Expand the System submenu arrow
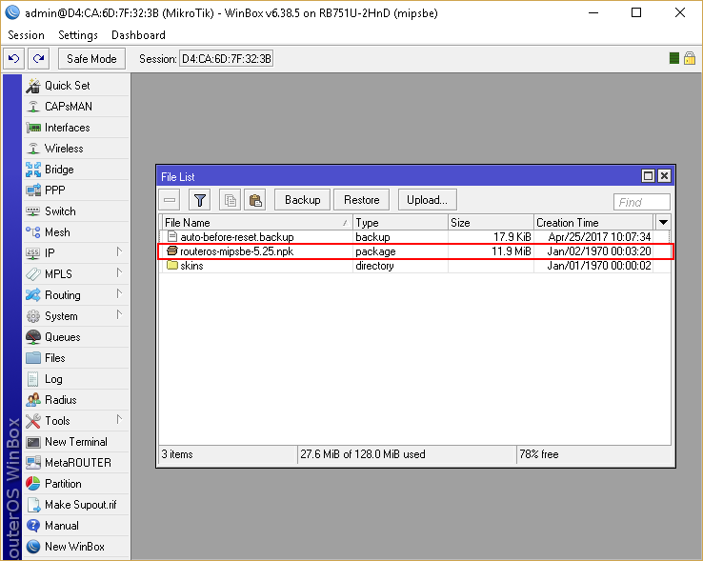This screenshot has height=561, width=703. click(x=119, y=314)
